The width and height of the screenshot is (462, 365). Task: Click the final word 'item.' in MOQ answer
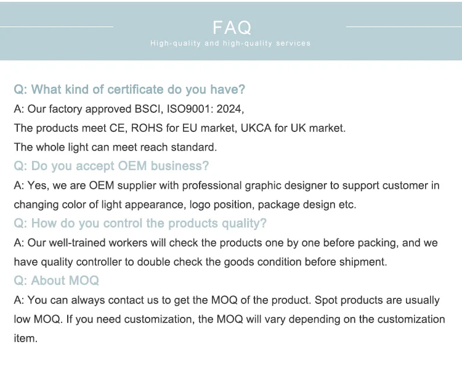coord(26,338)
